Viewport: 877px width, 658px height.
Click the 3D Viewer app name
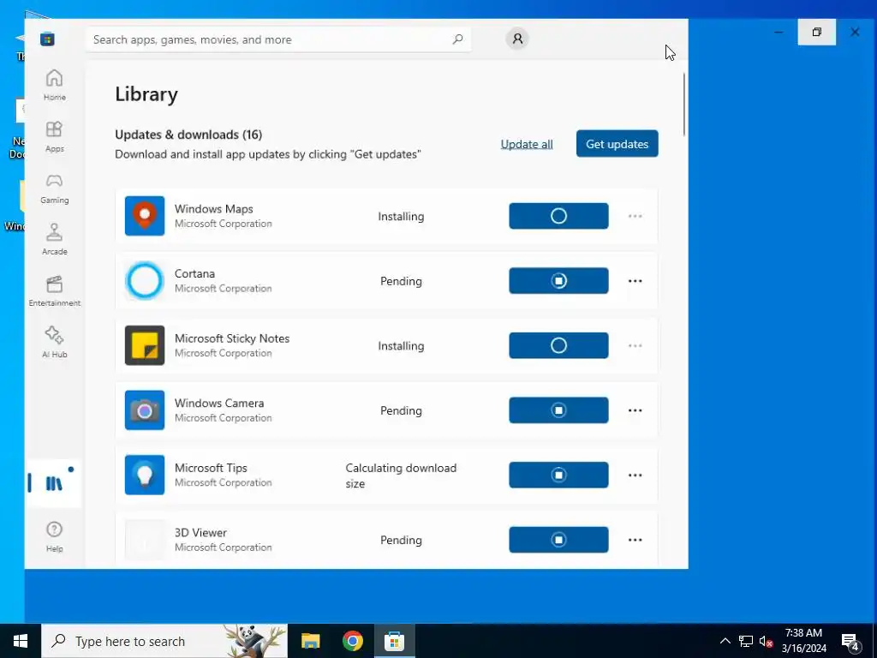click(x=200, y=533)
